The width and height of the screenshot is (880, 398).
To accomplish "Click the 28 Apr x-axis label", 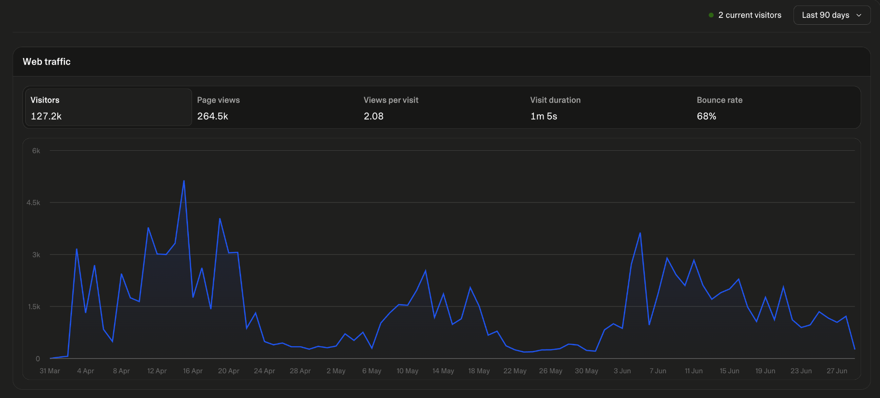I will [x=300, y=371].
